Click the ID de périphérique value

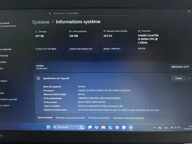pyautogui.click(x=99, y=98)
